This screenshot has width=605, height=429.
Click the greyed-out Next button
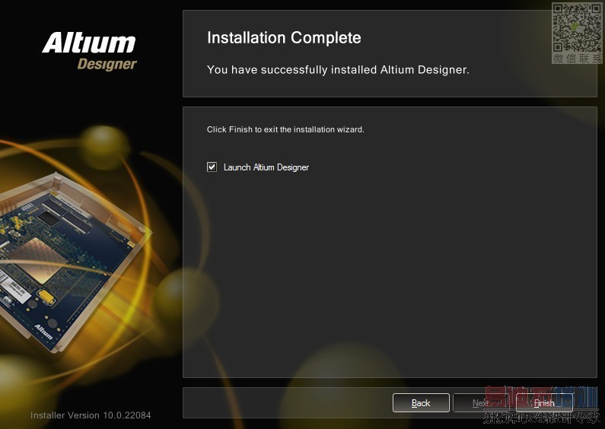pos(481,403)
